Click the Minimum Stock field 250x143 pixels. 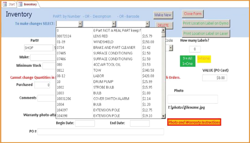click(x=49, y=66)
